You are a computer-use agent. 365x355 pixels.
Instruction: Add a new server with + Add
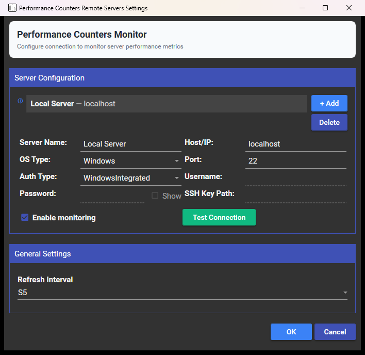329,103
